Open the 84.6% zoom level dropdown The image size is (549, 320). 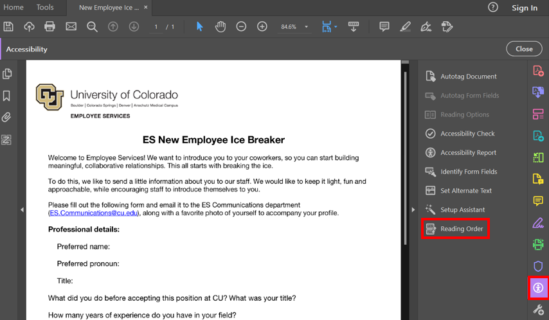point(294,27)
